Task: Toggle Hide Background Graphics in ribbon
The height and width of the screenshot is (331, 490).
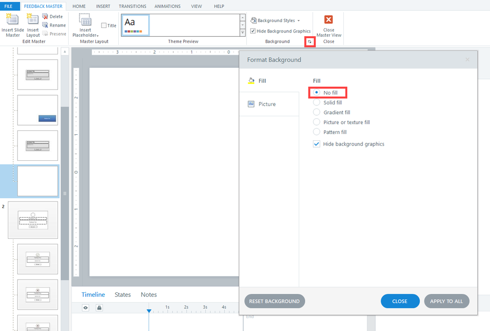Action: coord(253,31)
